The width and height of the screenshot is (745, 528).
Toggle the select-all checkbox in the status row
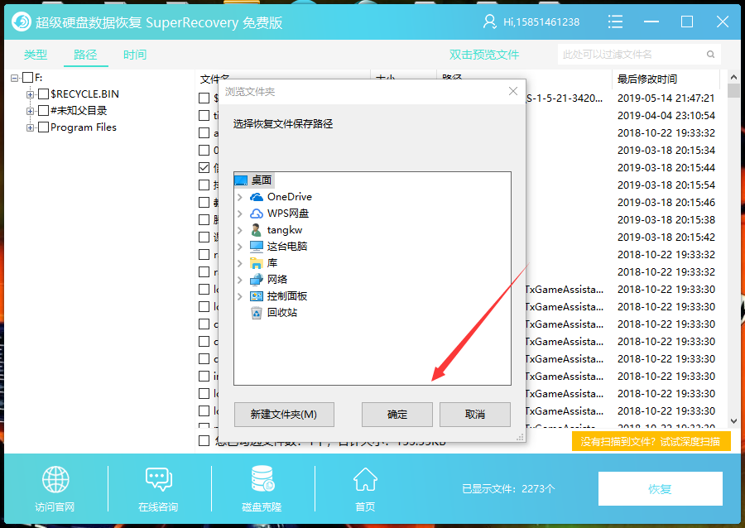tap(204, 440)
